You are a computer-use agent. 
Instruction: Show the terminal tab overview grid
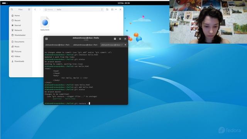(x=115, y=39)
